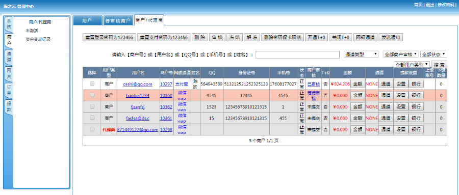Viewport: 459px width, 195px height.
Task: Open the 通道 side tab
Action: coord(9,57)
